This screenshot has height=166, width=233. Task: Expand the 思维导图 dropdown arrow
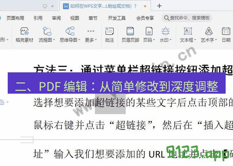point(79,40)
